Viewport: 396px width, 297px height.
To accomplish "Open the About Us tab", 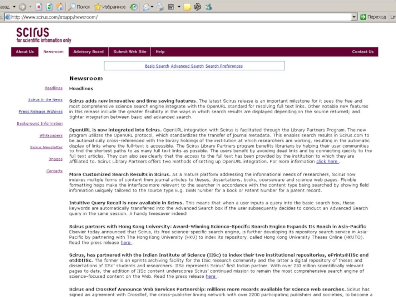I will (x=25, y=52).
